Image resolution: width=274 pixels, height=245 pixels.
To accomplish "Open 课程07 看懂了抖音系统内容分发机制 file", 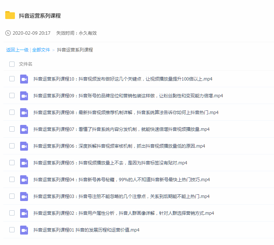I will (x=122, y=129).
